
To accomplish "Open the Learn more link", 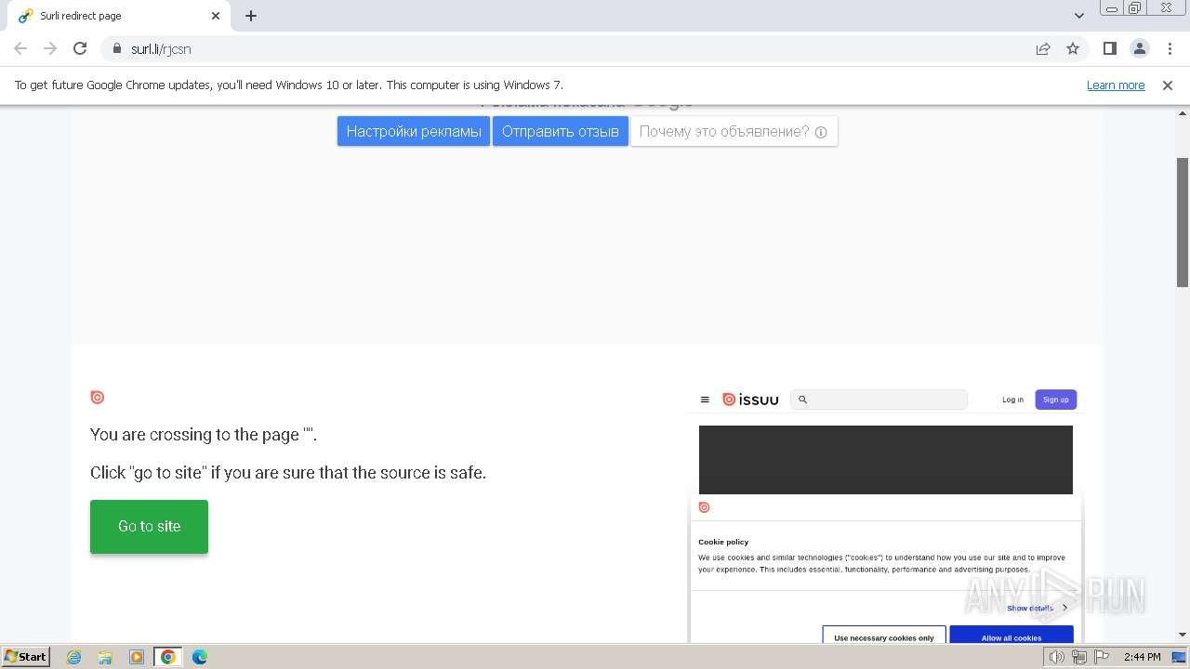I will click(1116, 85).
